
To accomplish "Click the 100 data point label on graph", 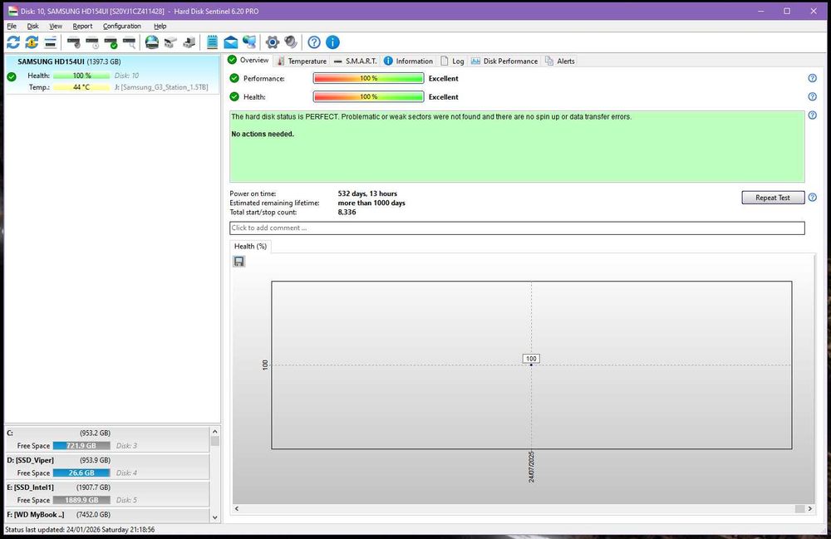I will point(531,359).
